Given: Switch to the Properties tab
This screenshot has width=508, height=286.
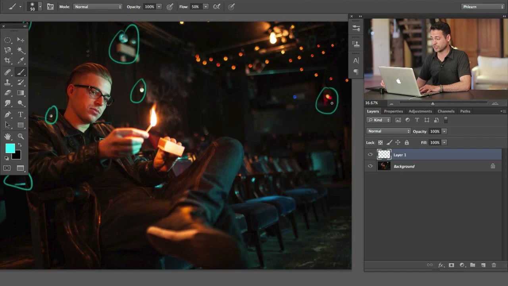Looking at the screenshot, I should (393, 111).
